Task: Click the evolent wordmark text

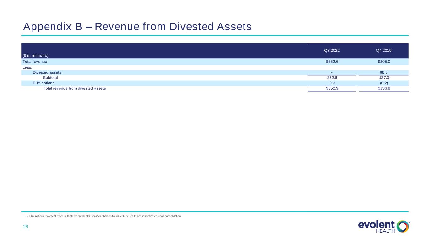Action: click(376, 225)
